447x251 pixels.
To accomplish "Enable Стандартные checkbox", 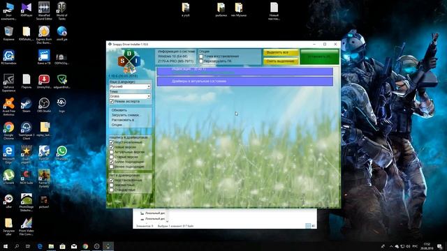I will [112, 190].
